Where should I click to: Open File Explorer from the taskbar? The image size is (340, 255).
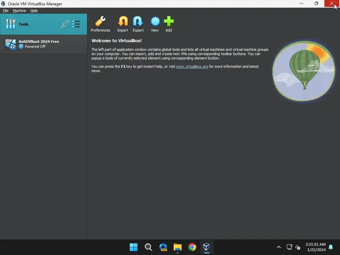178,247
